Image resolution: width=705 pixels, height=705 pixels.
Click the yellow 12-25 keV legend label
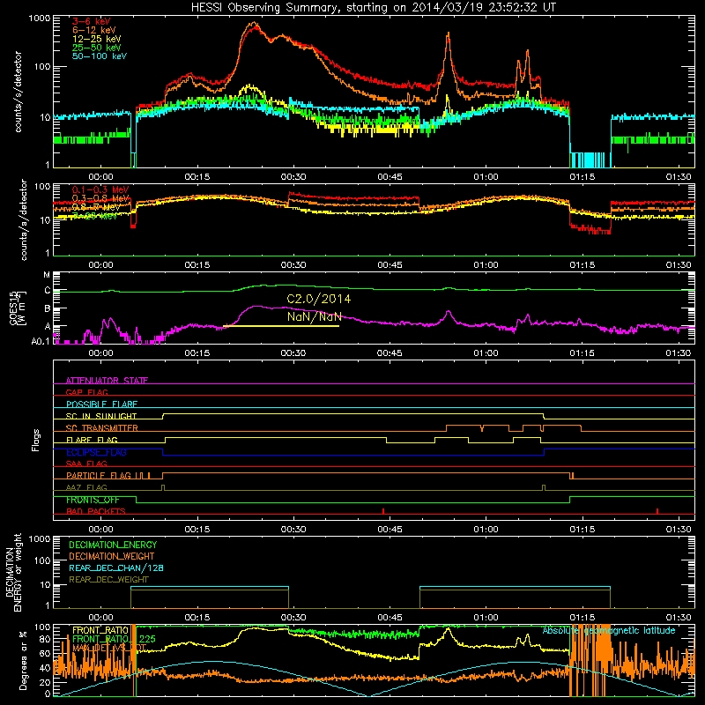[97, 39]
